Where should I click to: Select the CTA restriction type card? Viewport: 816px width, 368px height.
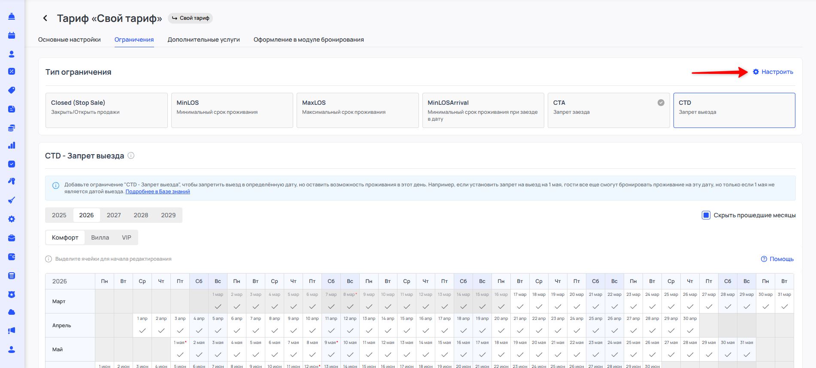click(608, 110)
